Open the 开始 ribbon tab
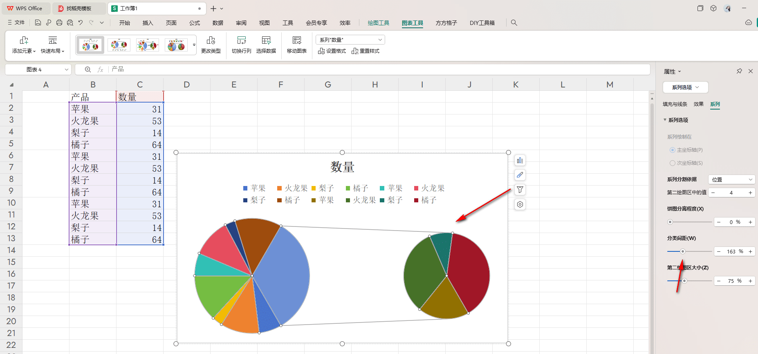The height and width of the screenshot is (354, 758). 125,23
